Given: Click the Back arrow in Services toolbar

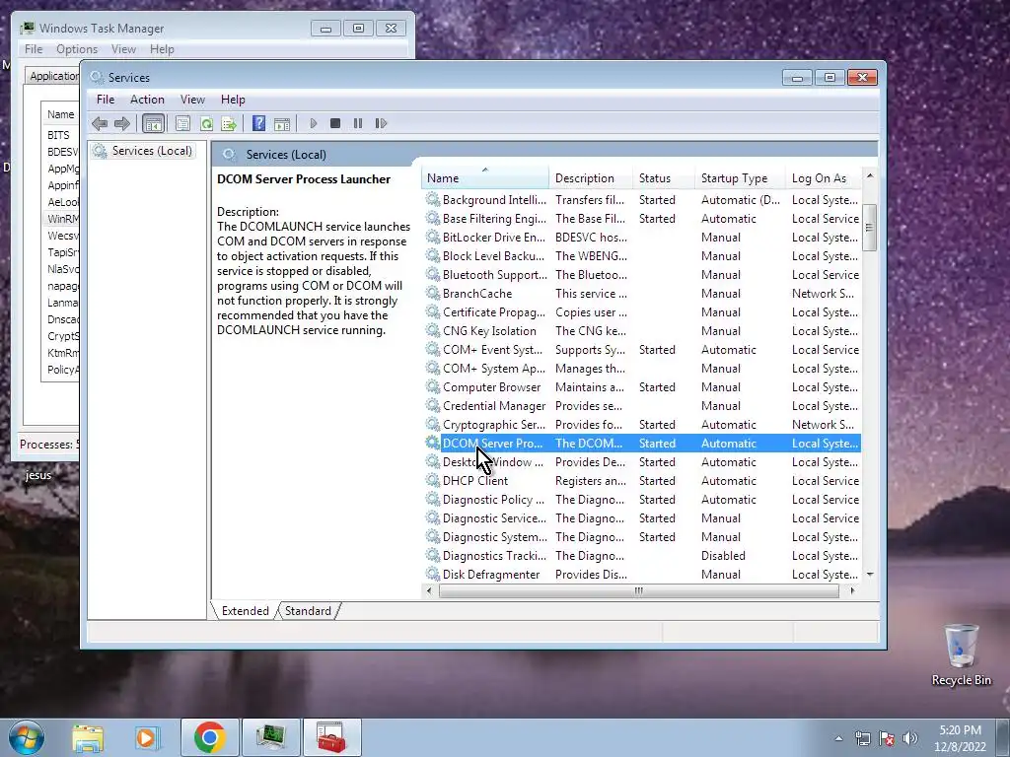Looking at the screenshot, I should pos(100,123).
